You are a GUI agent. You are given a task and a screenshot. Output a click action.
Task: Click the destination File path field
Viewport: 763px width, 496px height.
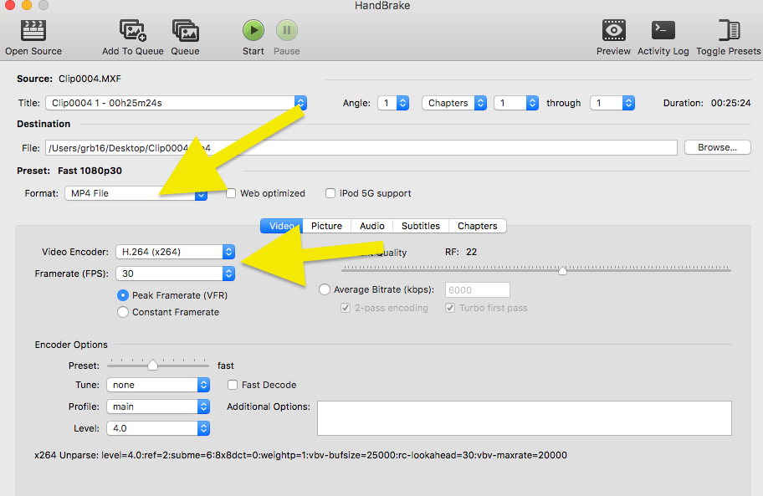361,148
